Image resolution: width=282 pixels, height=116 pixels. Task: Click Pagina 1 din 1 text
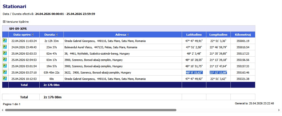[12, 104]
